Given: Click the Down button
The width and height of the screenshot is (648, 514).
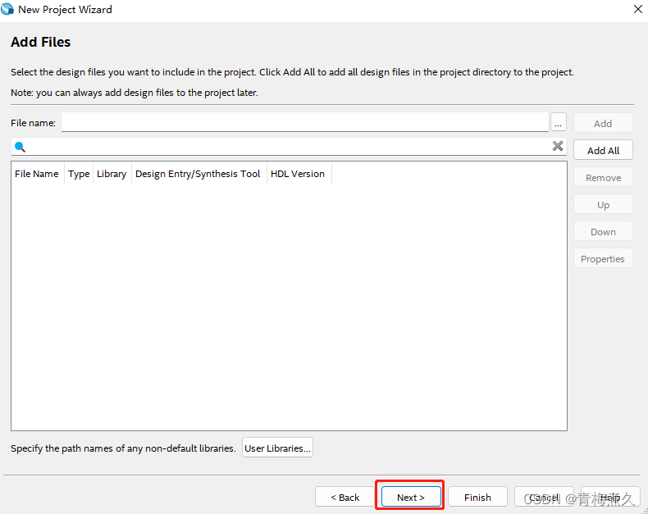Looking at the screenshot, I should click(x=603, y=231).
